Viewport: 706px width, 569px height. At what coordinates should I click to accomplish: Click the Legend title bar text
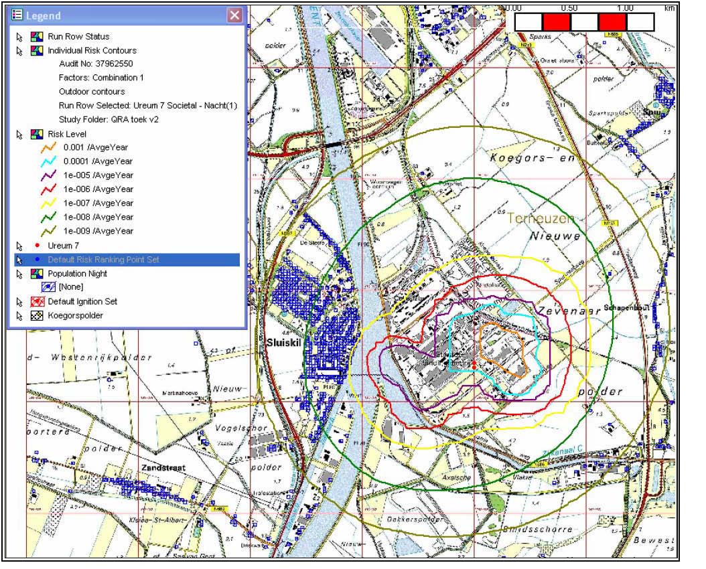44,15
